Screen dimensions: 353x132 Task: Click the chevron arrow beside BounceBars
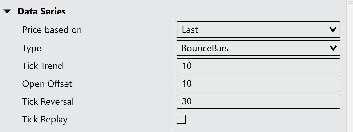(333, 48)
